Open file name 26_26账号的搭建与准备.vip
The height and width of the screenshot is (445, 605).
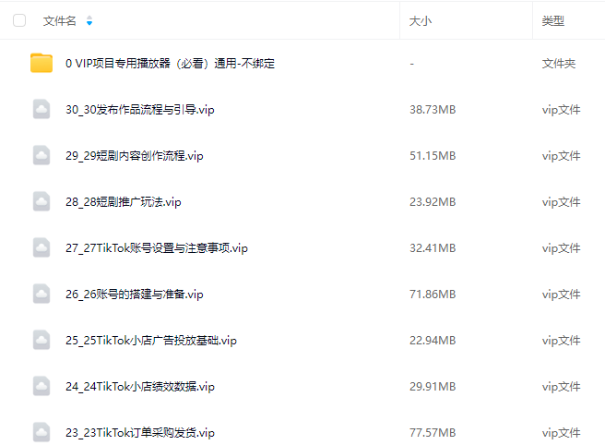(x=135, y=295)
